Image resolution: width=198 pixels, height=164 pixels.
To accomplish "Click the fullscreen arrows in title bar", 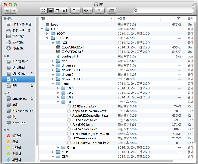I will pos(193,5).
